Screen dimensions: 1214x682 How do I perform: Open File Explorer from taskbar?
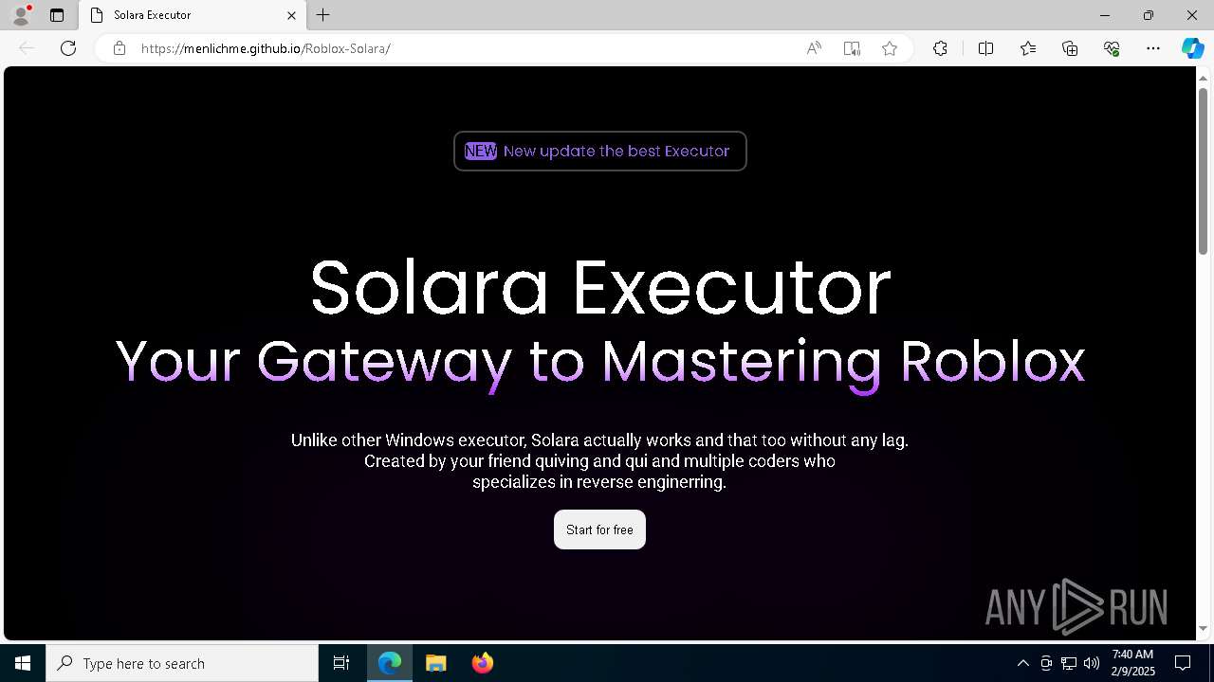pos(436,663)
